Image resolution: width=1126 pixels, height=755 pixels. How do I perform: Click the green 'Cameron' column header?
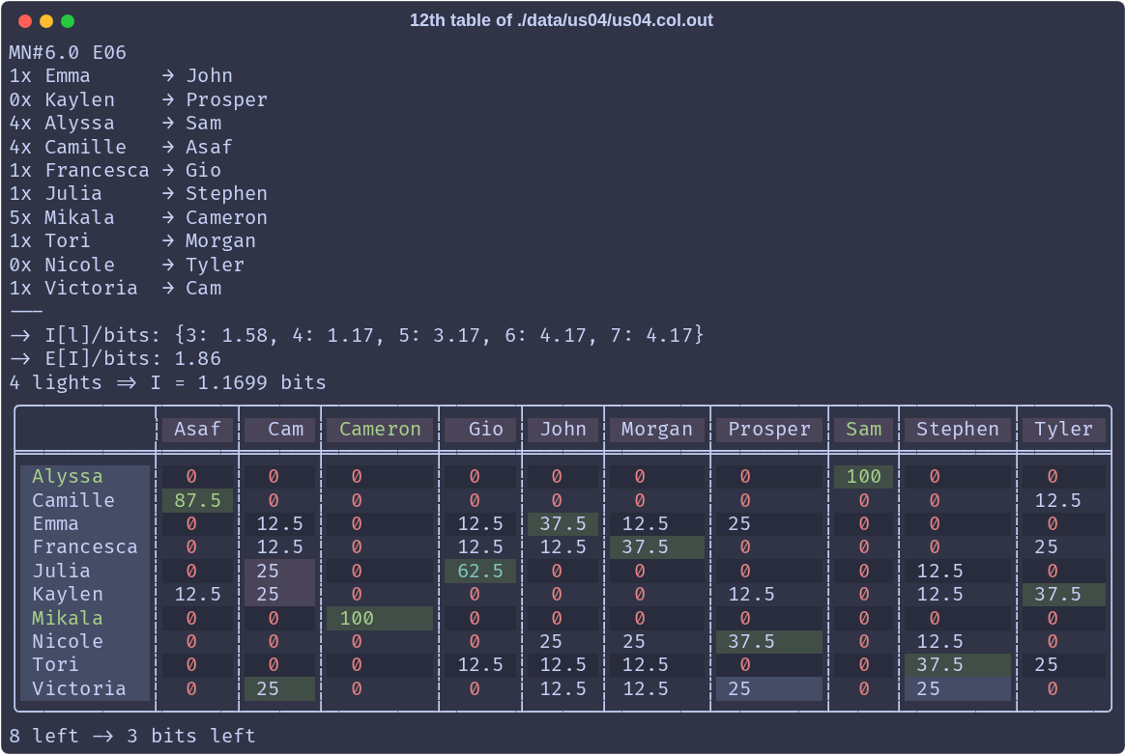click(380, 429)
